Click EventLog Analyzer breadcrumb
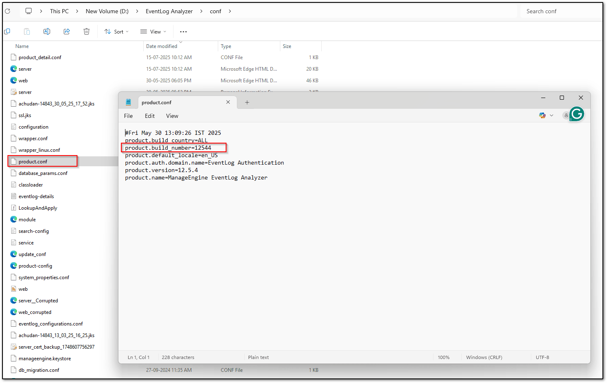This screenshot has width=607, height=383. [x=169, y=11]
